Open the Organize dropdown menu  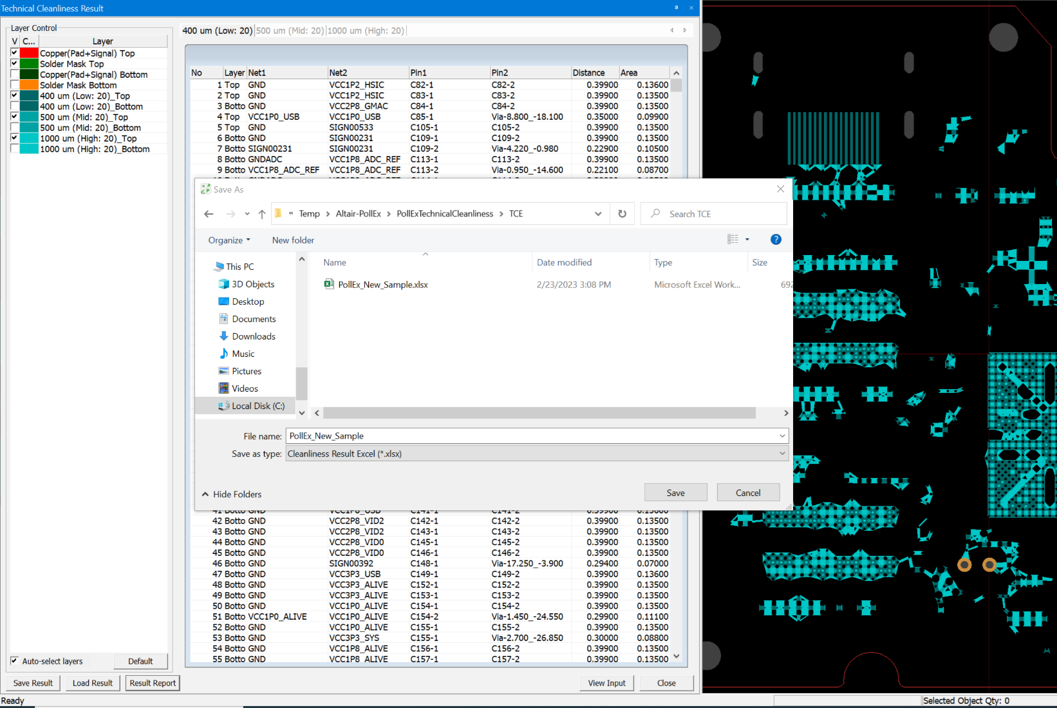coord(229,240)
